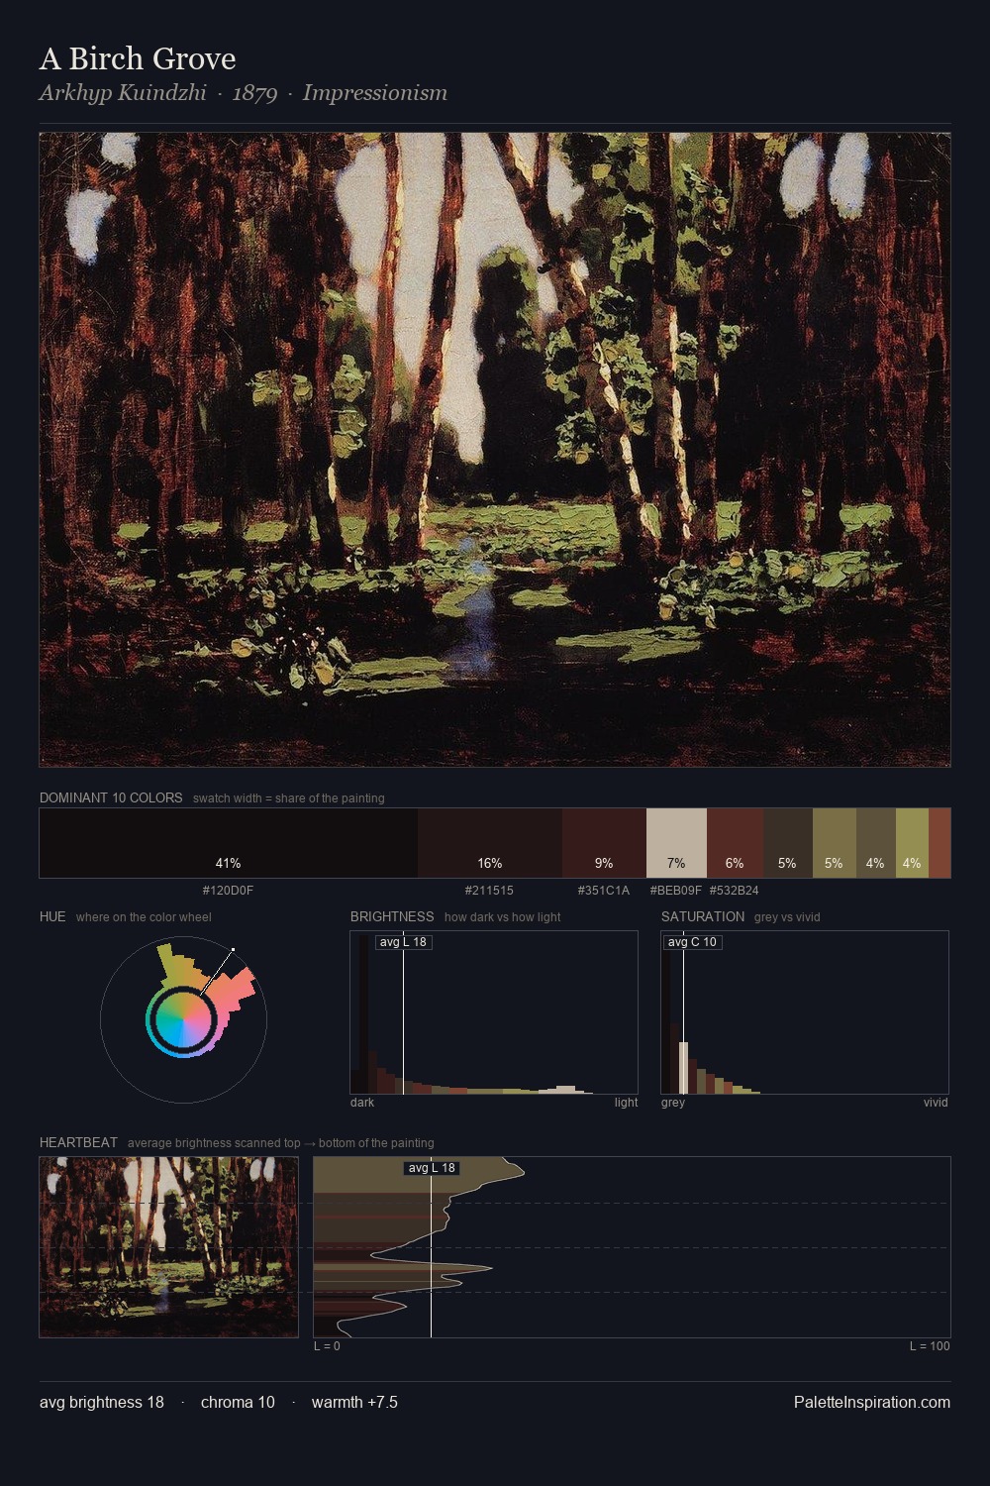
Task: Click the hex code "#532B24"
Action: 735,891
